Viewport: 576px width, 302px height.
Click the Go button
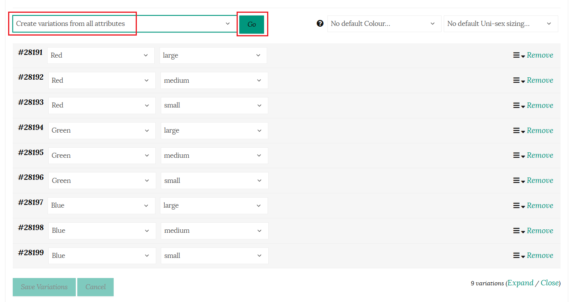[x=252, y=24]
